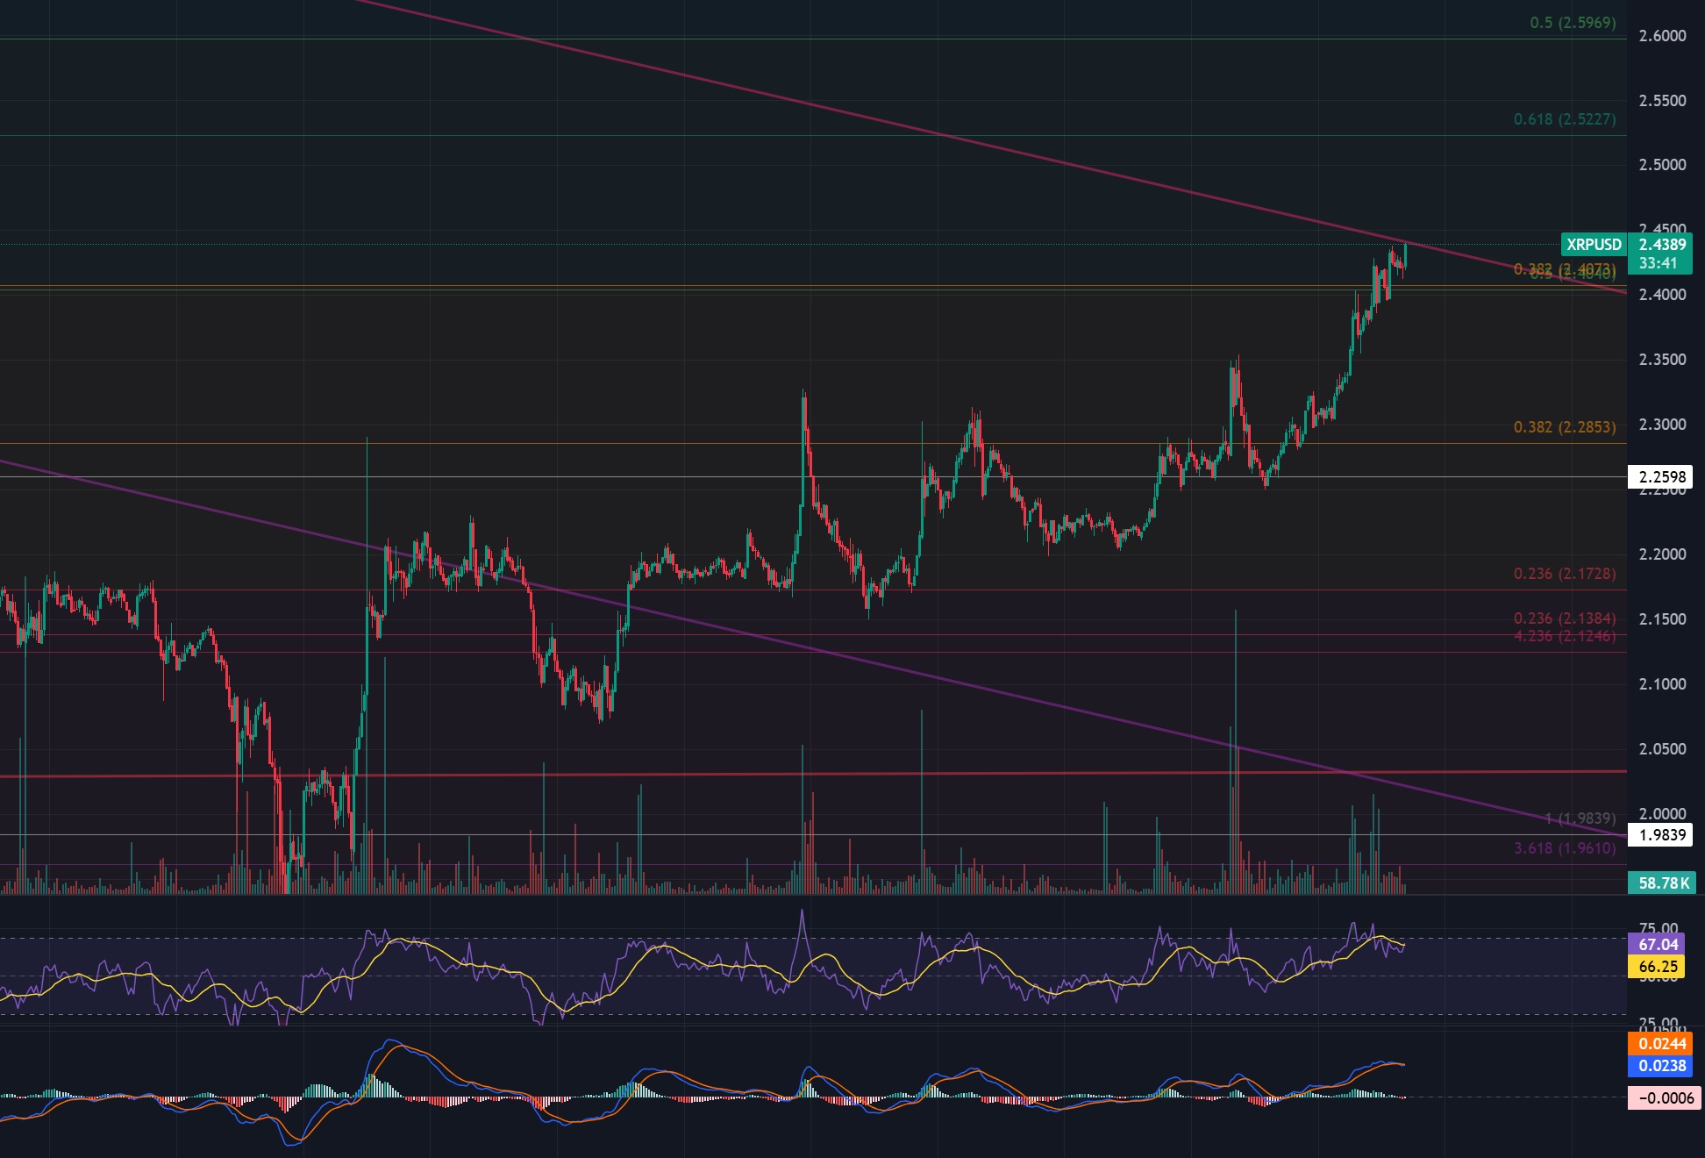Click the 2.1500 price axis tick
1705x1158 pixels.
click(1662, 619)
